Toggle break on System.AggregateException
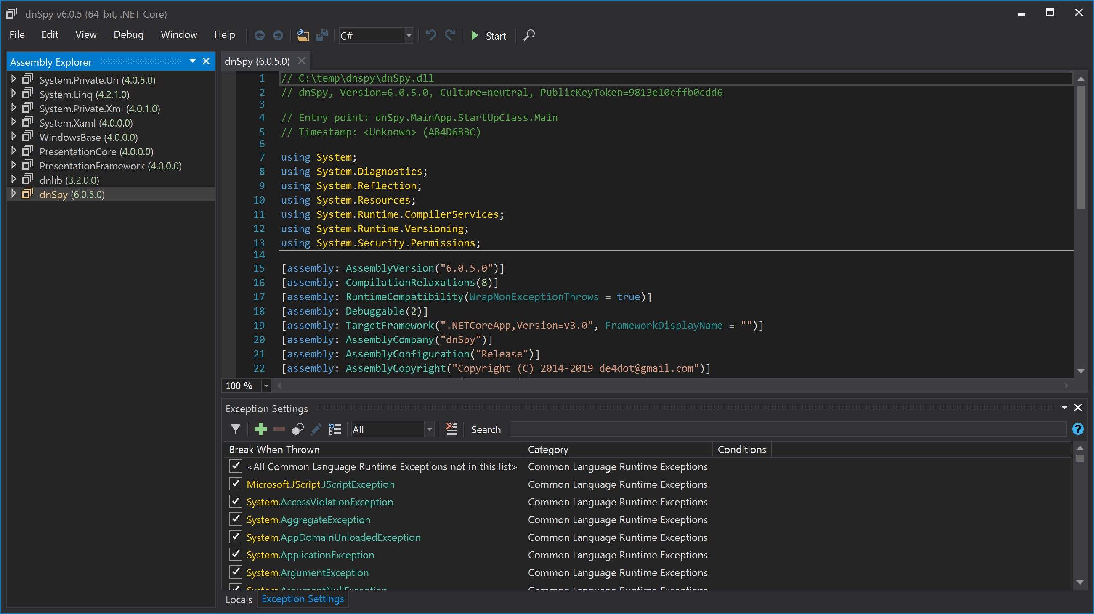The image size is (1094, 614). pos(234,519)
